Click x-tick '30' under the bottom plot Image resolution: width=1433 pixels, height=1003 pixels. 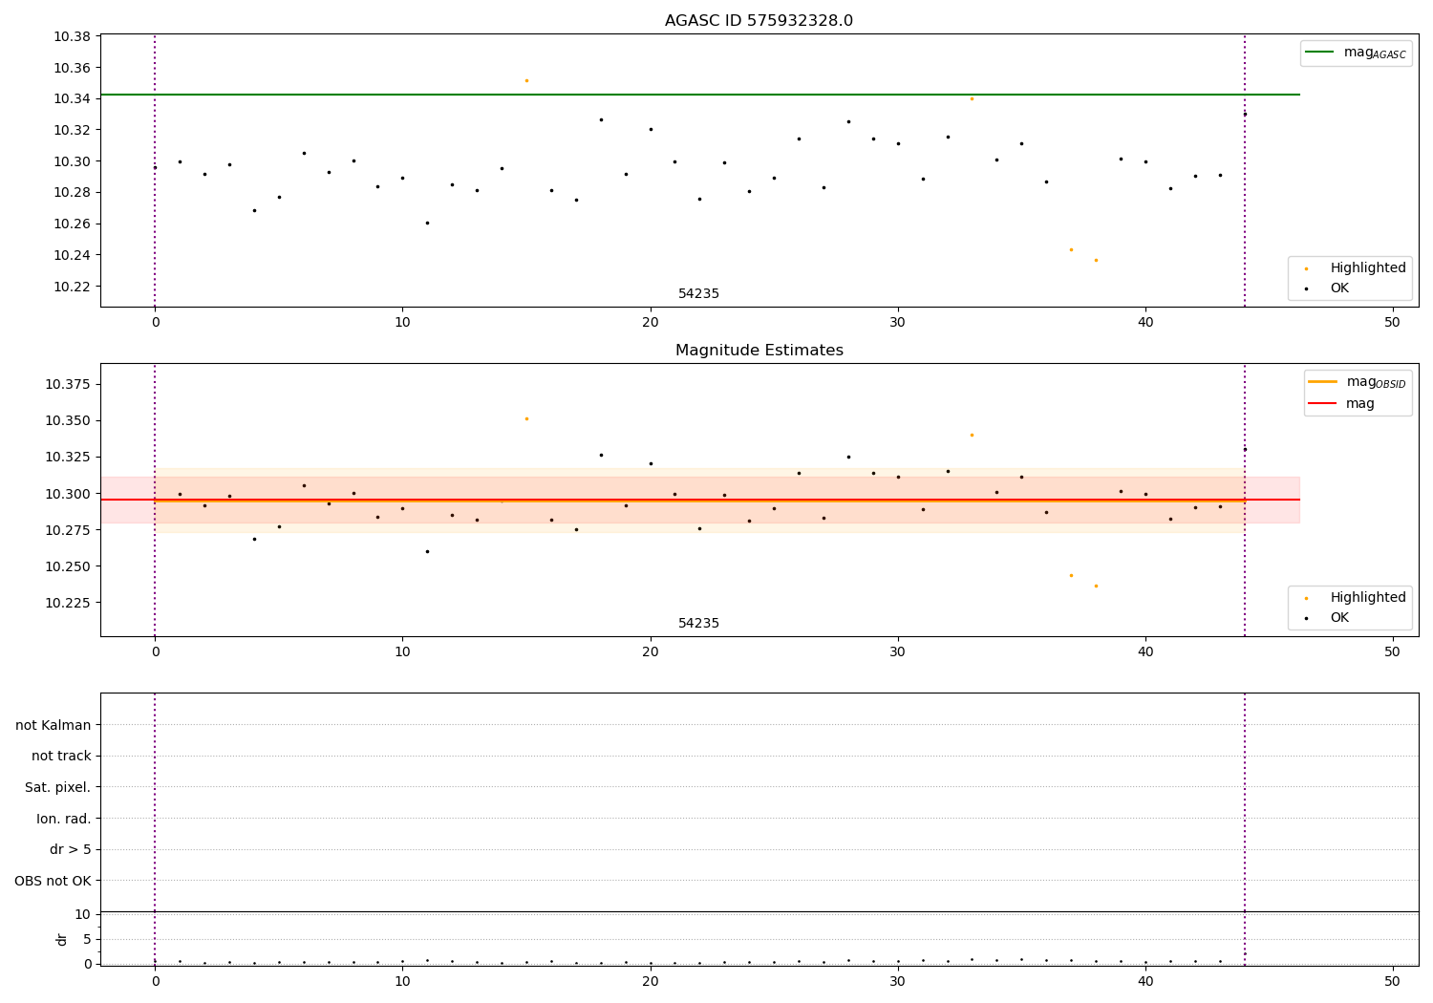tap(897, 982)
